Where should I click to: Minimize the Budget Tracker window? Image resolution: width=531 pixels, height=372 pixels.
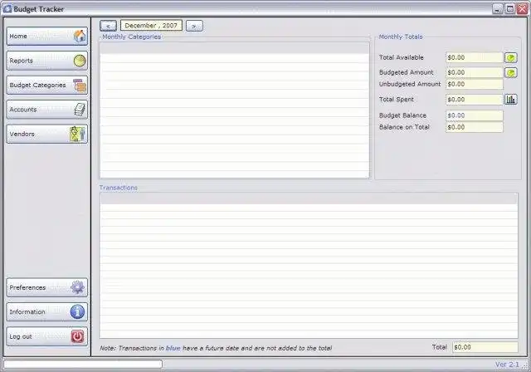click(x=497, y=9)
